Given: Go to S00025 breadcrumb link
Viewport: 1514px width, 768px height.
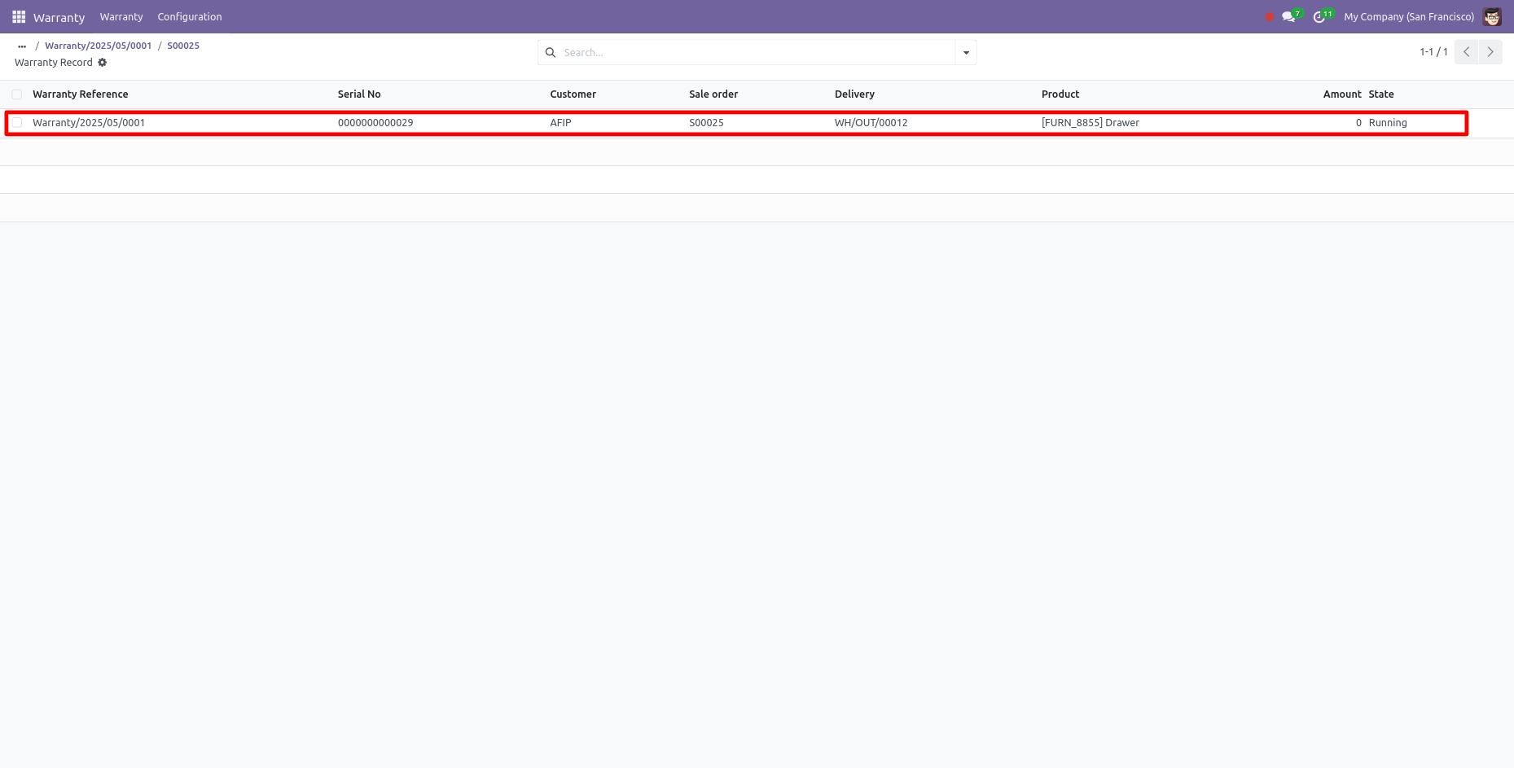Looking at the screenshot, I should pos(183,46).
